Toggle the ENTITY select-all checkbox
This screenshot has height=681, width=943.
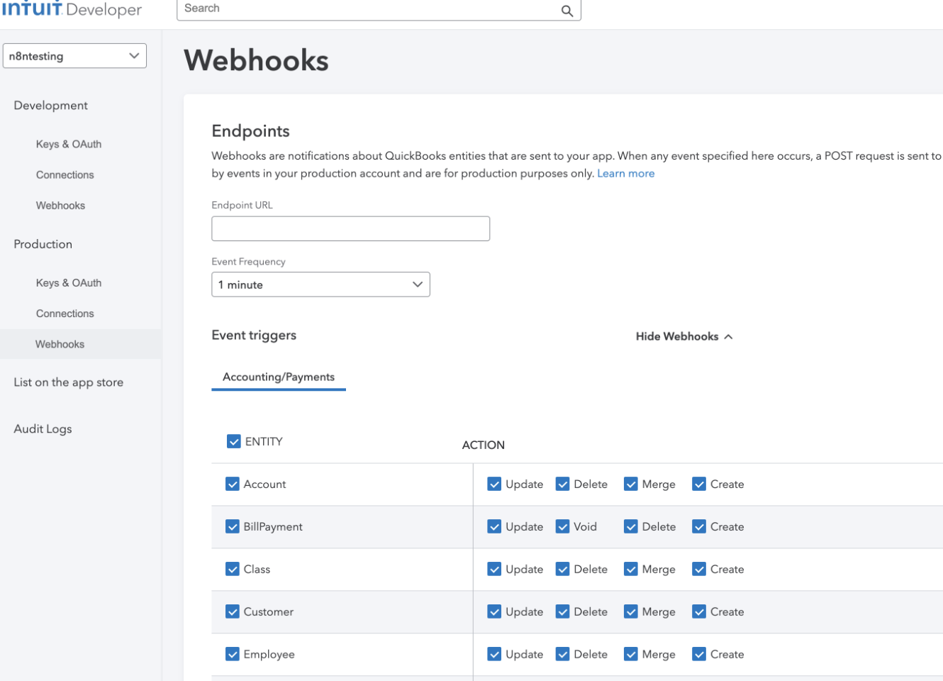tap(233, 441)
